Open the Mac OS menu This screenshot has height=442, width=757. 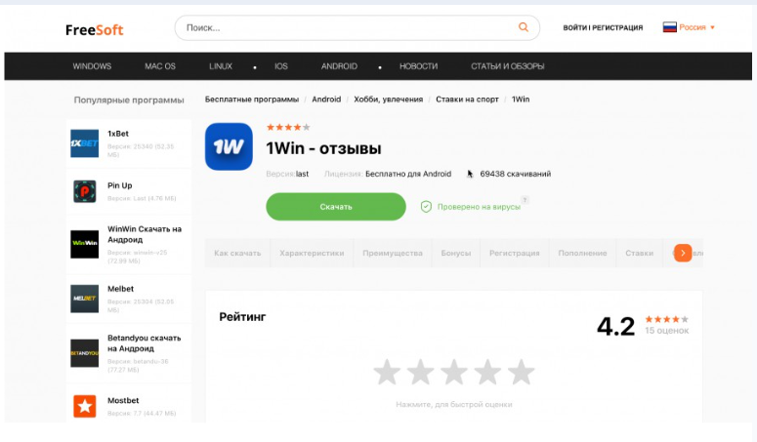tap(160, 66)
